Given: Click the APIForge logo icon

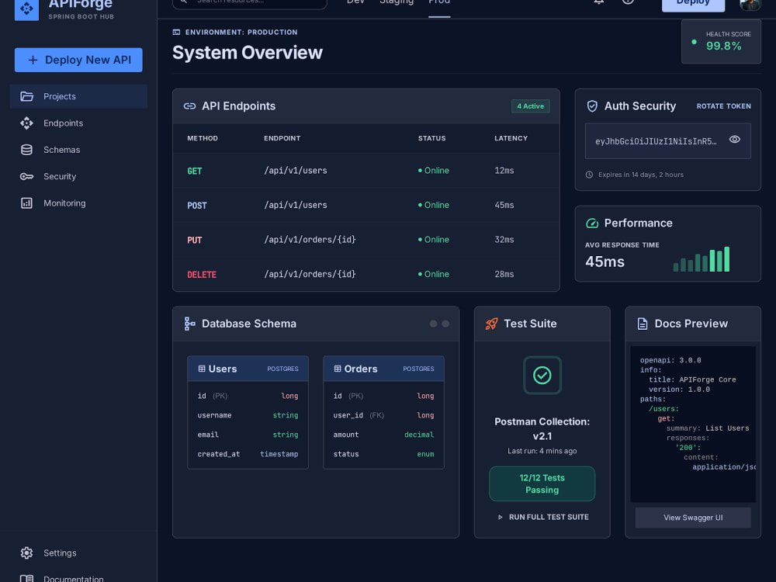Looking at the screenshot, I should click(26, 9).
